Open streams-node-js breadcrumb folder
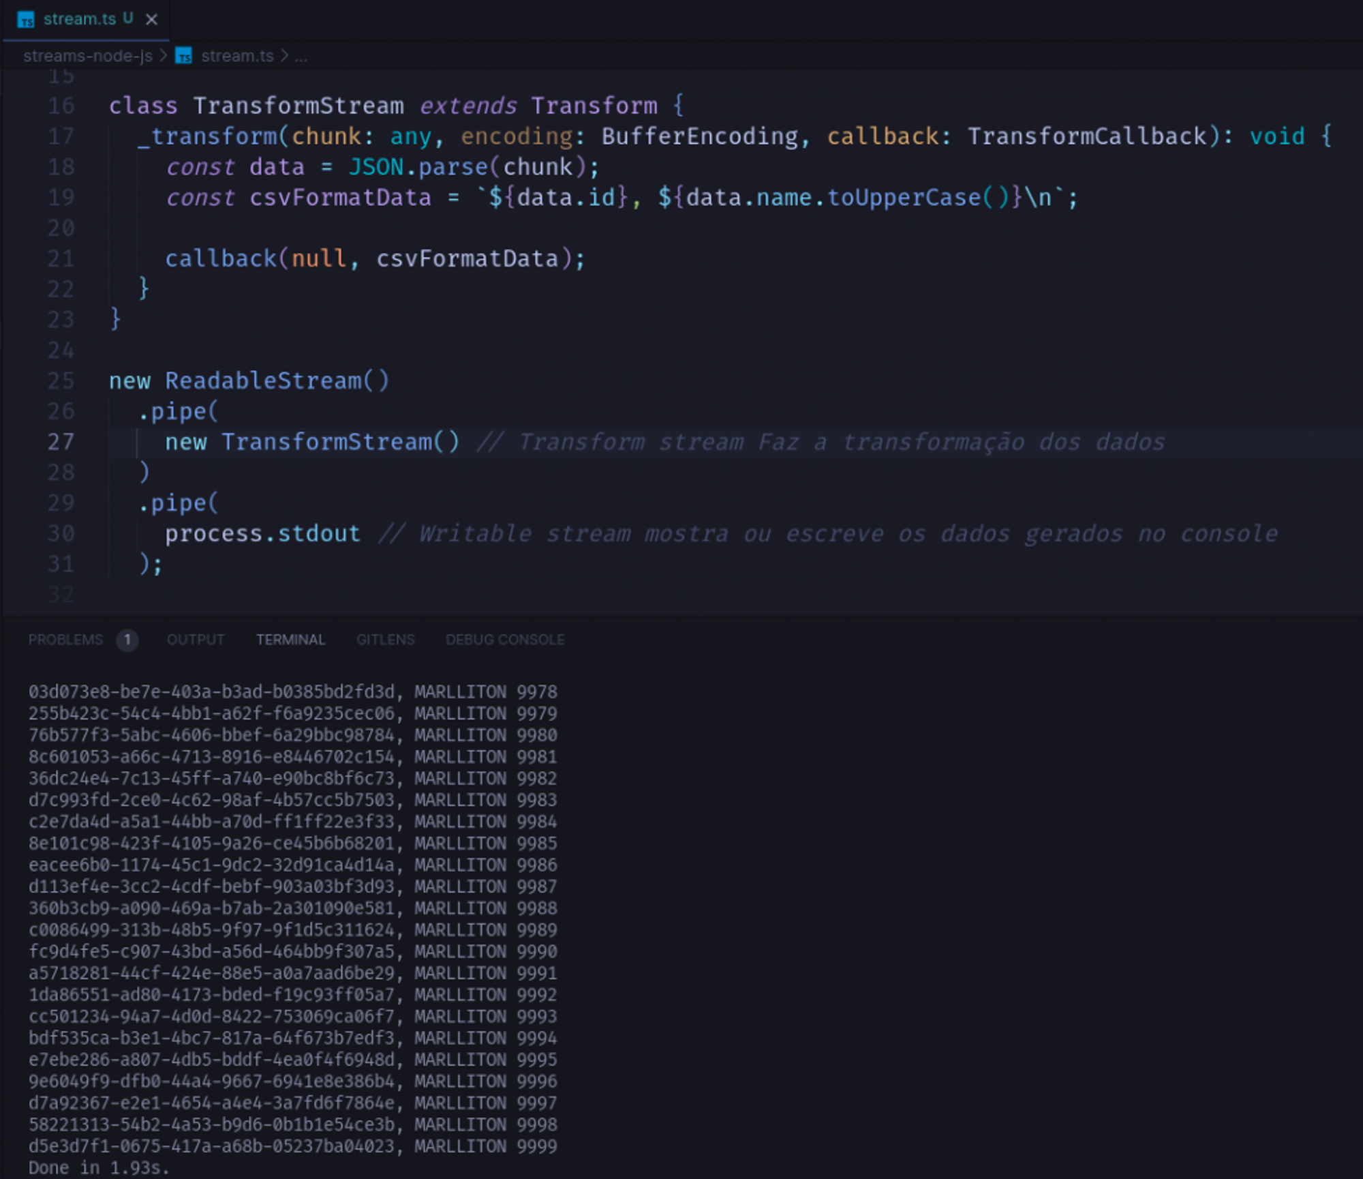 [87, 56]
